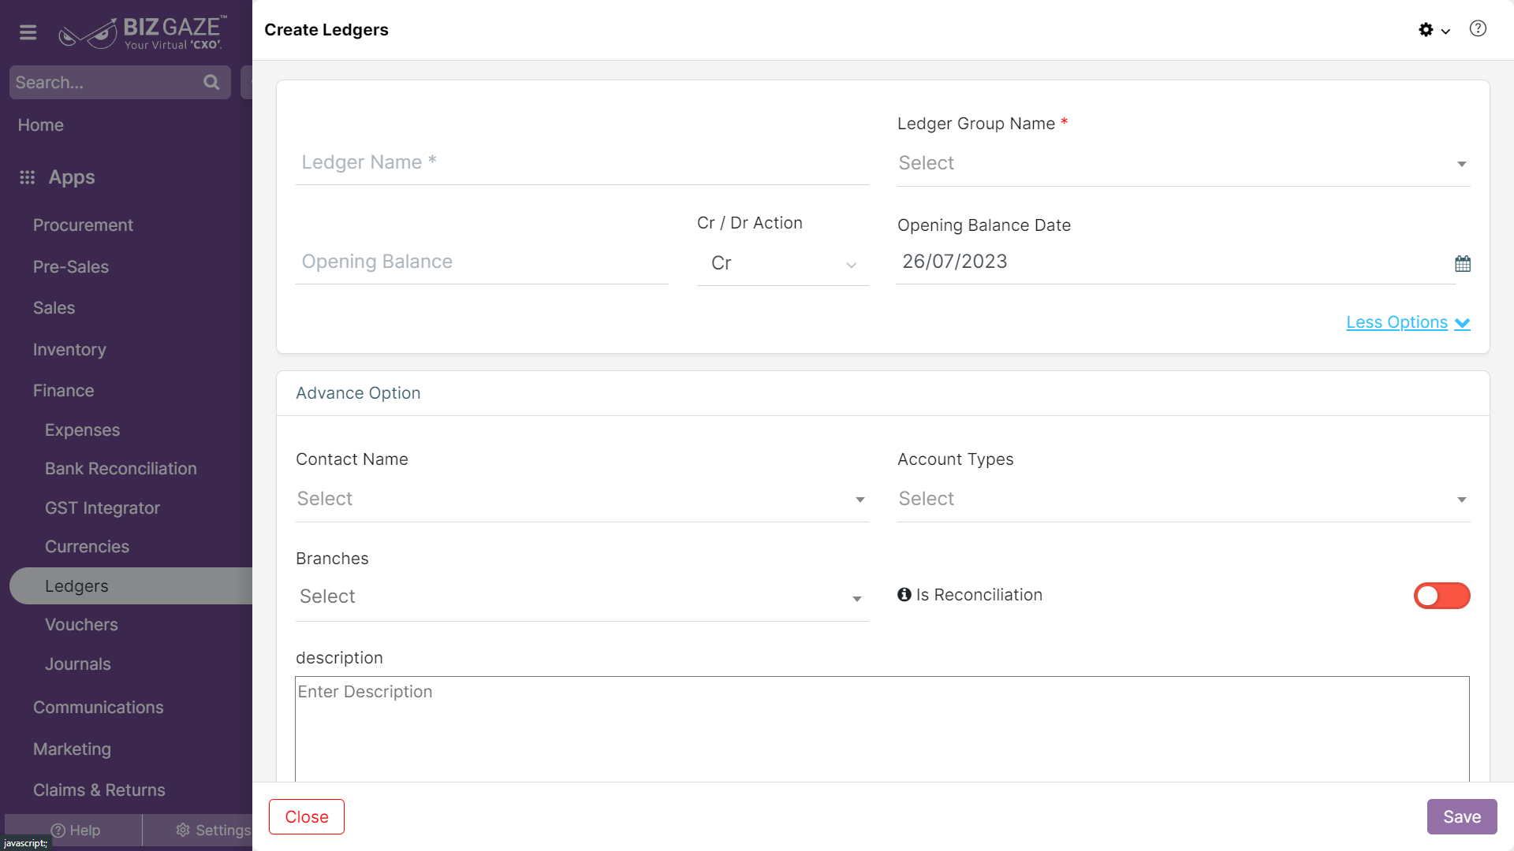
Task: Open Finance menu item
Action: click(x=63, y=391)
